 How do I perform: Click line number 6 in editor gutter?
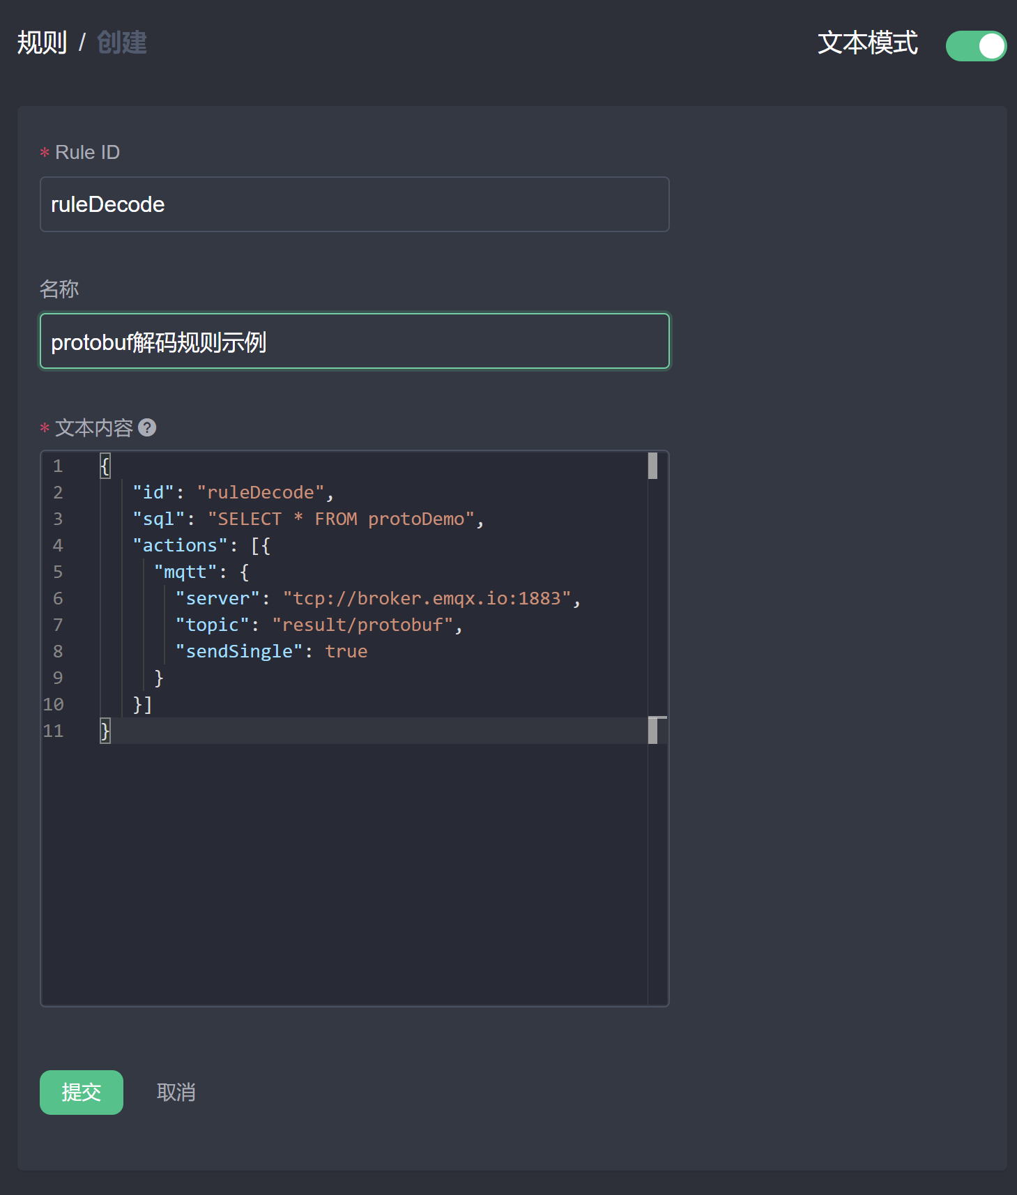click(58, 598)
